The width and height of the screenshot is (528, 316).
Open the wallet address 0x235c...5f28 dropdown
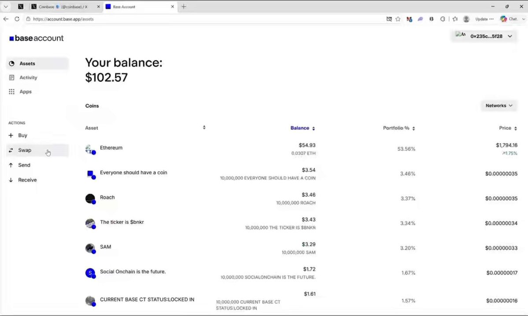pyautogui.click(x=484, y=36)
